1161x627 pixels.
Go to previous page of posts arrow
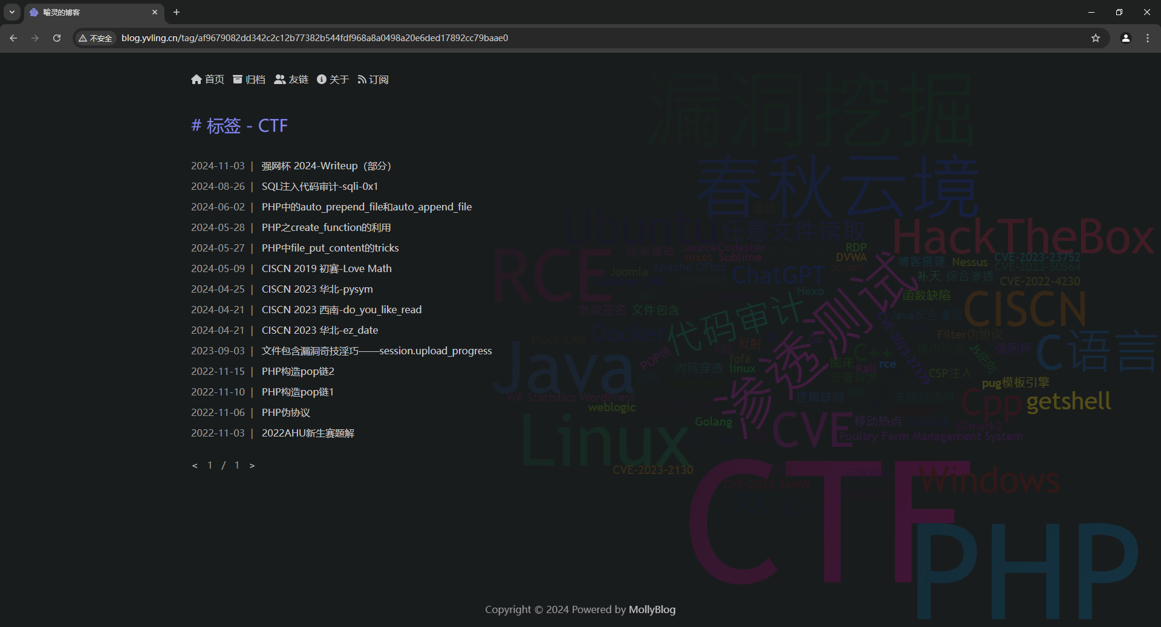click(x=195, y=466)
